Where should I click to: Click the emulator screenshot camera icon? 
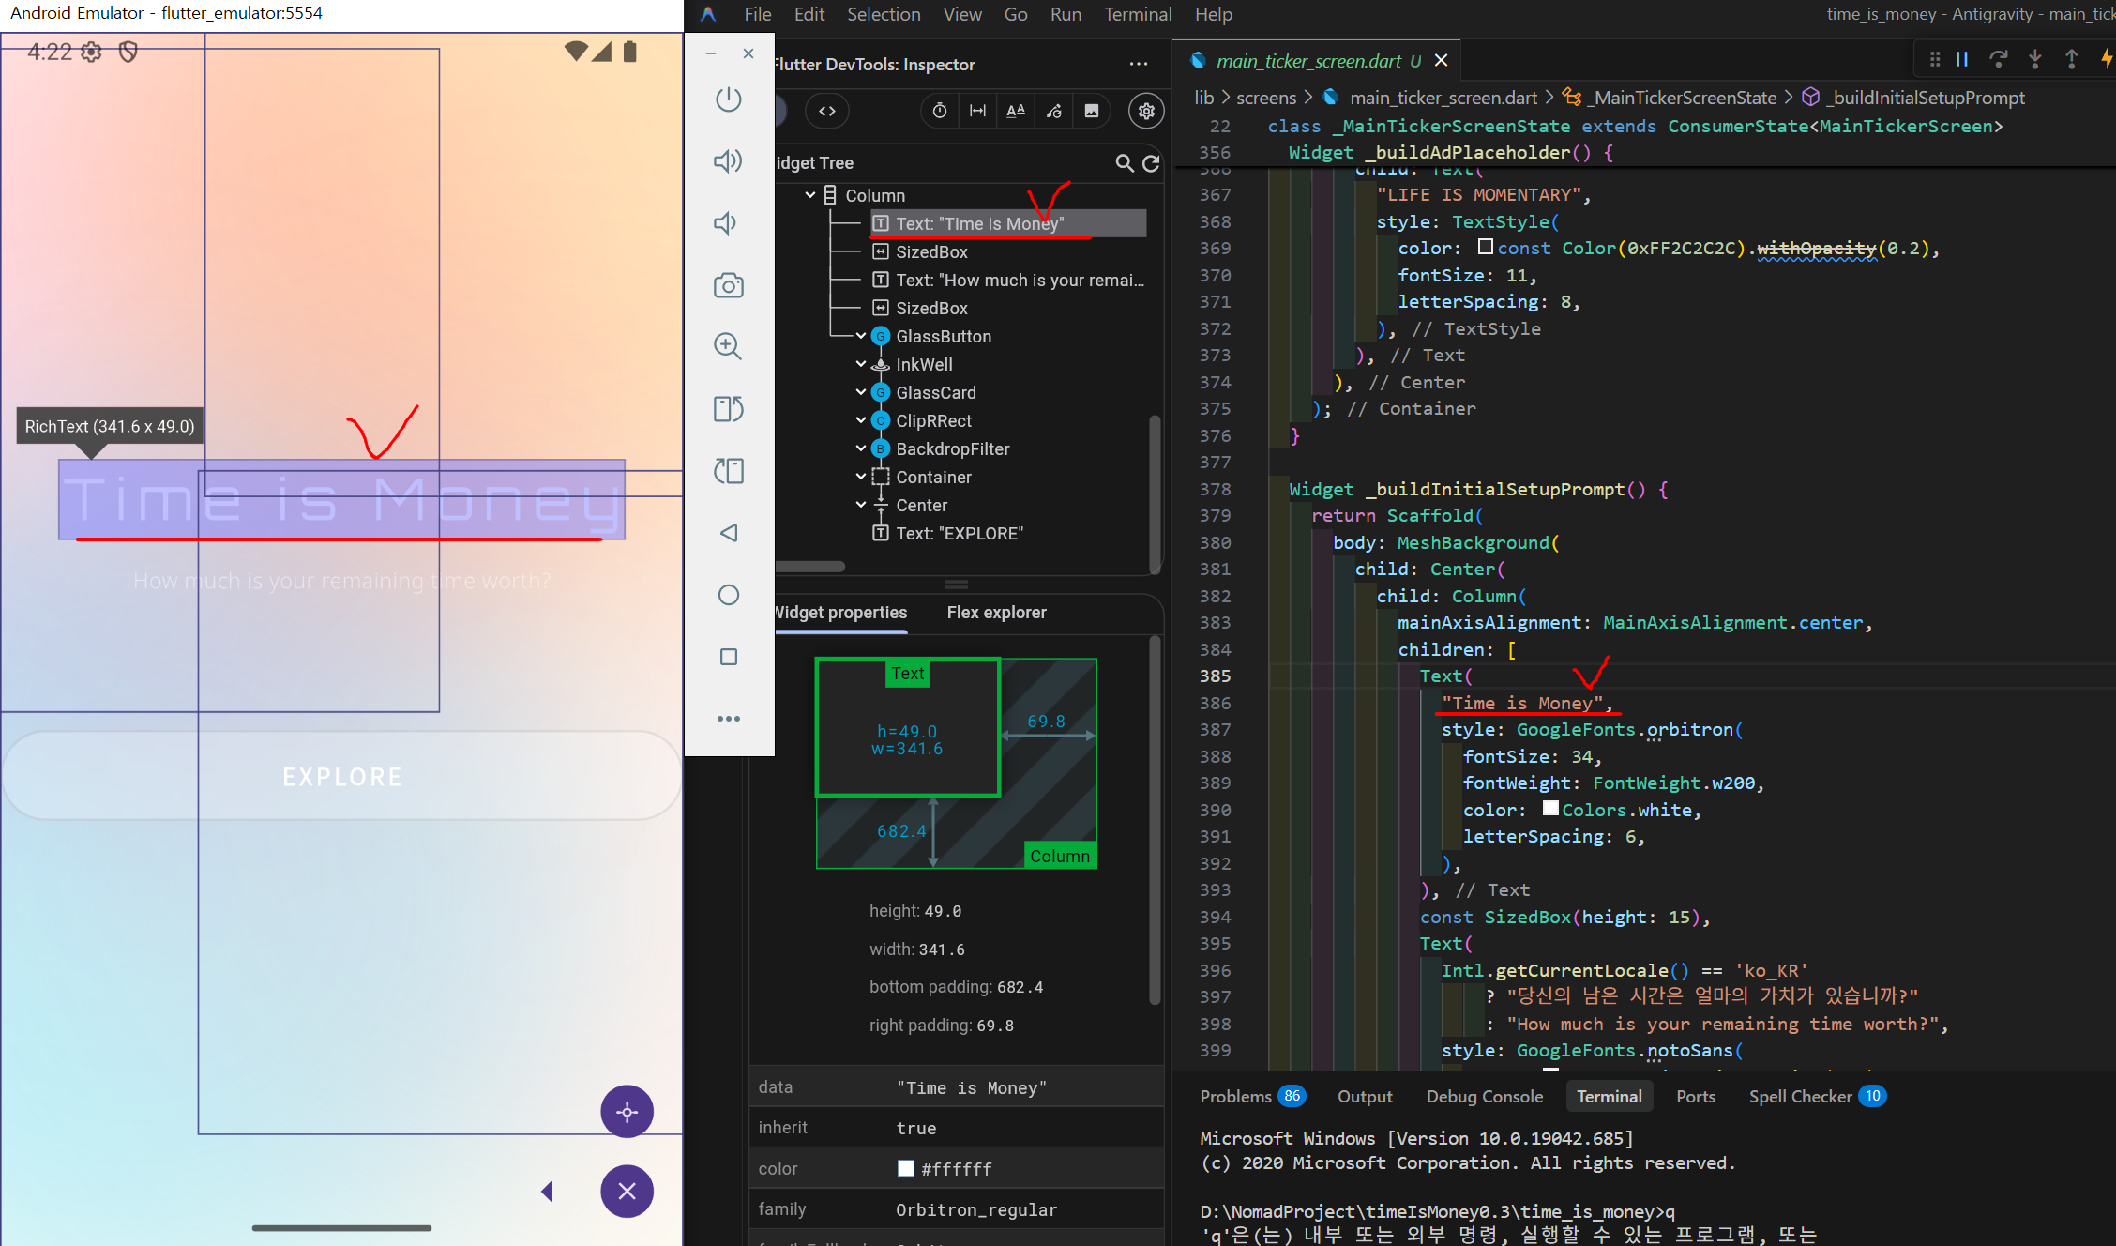coord(728,285)
